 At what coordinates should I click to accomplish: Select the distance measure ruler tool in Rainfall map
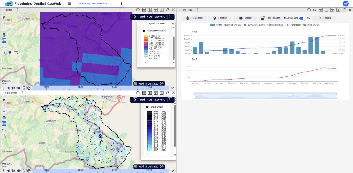(x=16, y=52)
